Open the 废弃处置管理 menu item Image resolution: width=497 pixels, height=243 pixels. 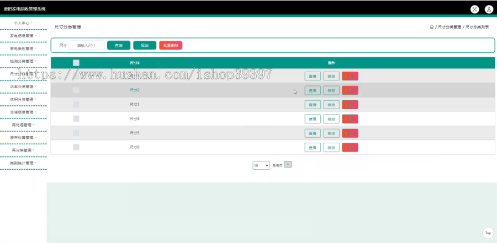[23, 138]
